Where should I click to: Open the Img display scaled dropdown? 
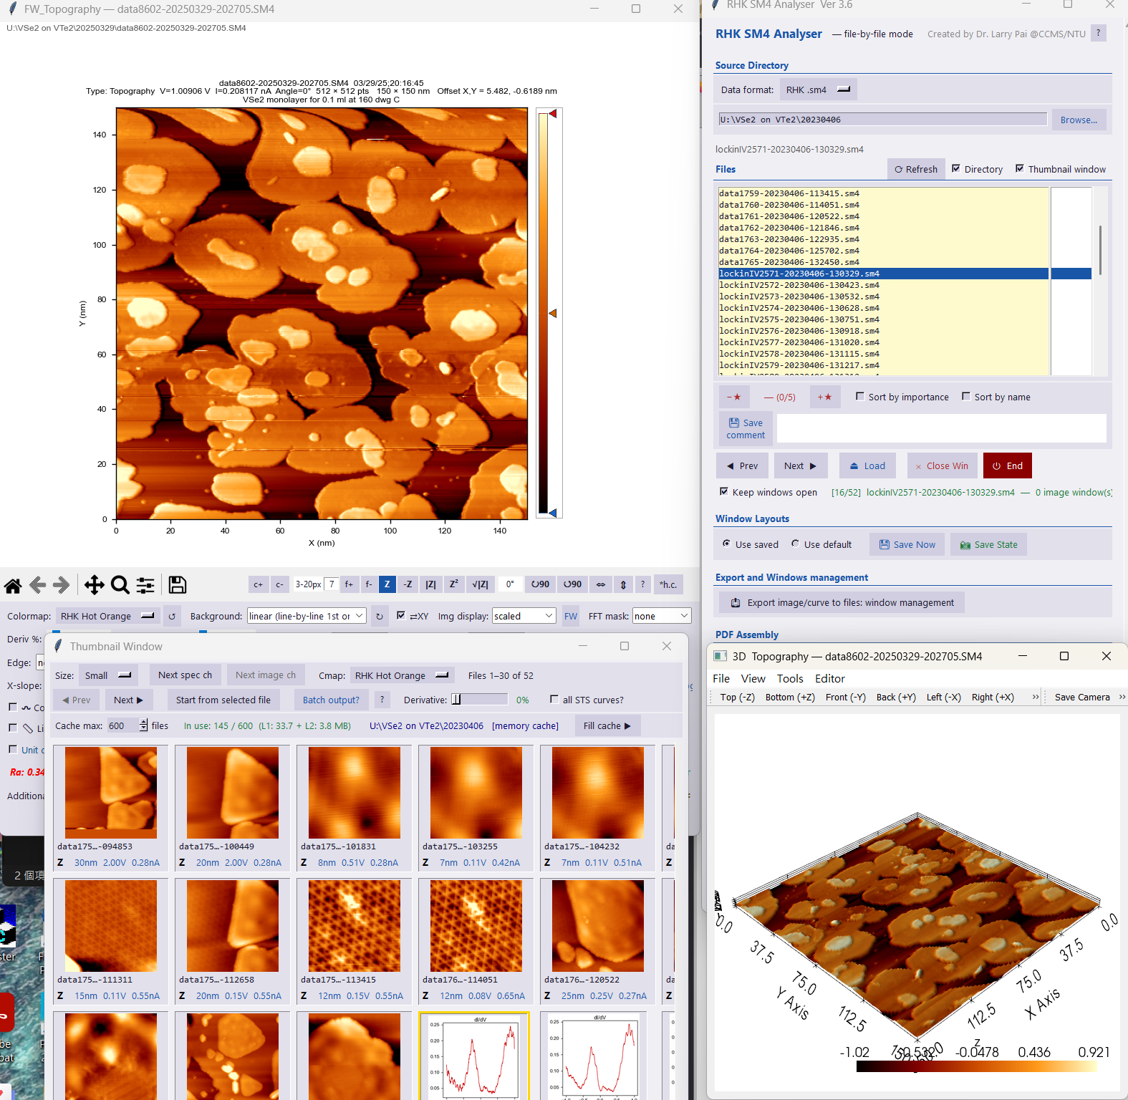524,616
